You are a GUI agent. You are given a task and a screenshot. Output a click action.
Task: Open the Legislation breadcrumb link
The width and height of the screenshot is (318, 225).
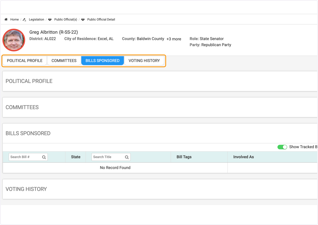[37, 20]
